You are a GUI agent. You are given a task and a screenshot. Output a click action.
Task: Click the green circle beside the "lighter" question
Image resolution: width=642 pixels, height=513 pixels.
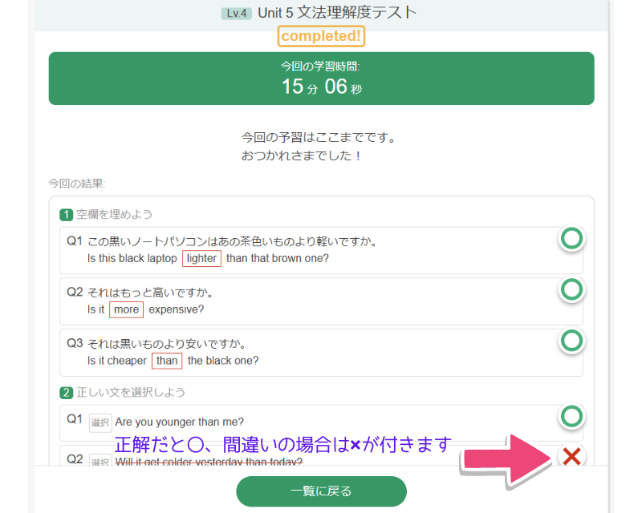(x=571, y=238)
